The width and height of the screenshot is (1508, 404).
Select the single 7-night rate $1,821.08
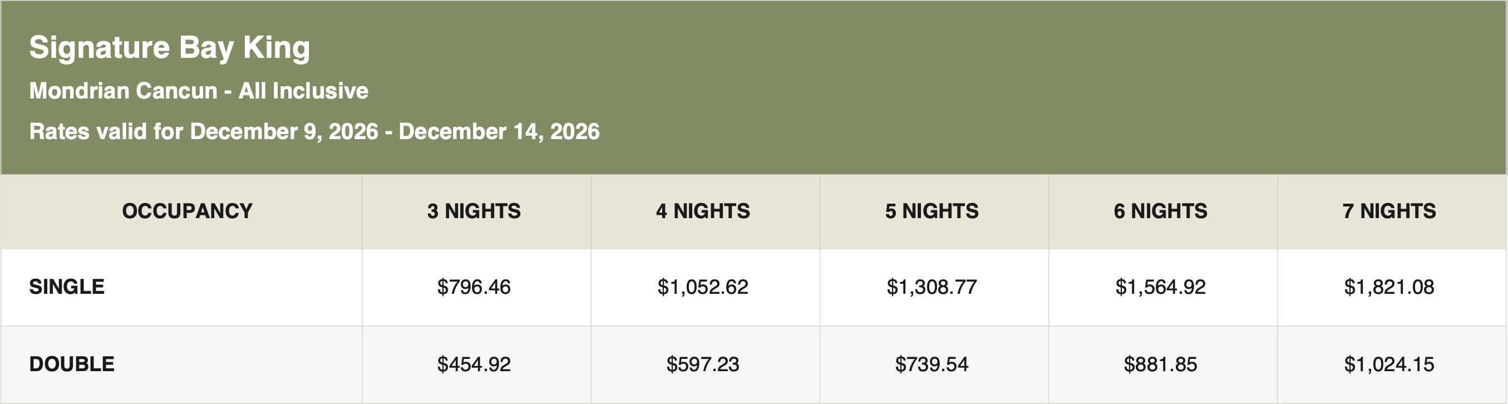pos(1389,287)
